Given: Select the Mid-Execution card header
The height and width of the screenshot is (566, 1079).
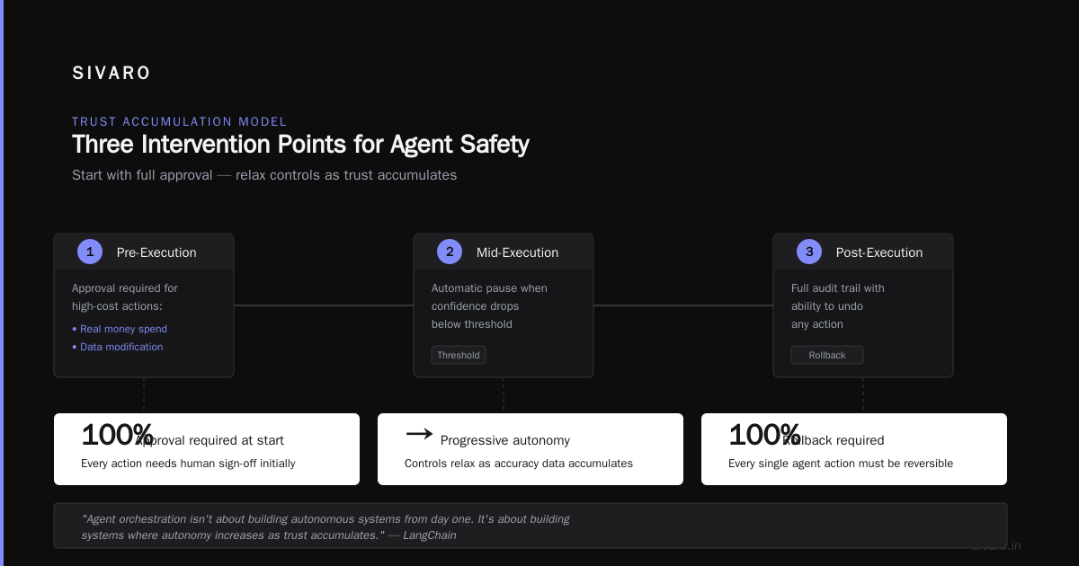Looking at the screenshot, I should 504,252.
